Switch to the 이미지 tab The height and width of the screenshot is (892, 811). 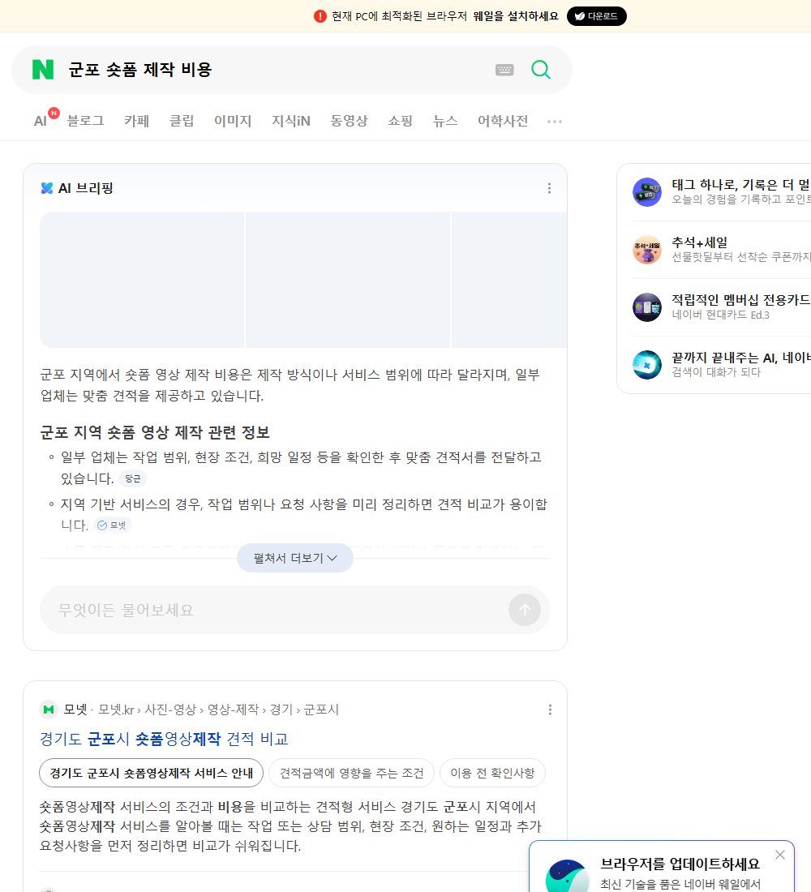pos(233,121)
